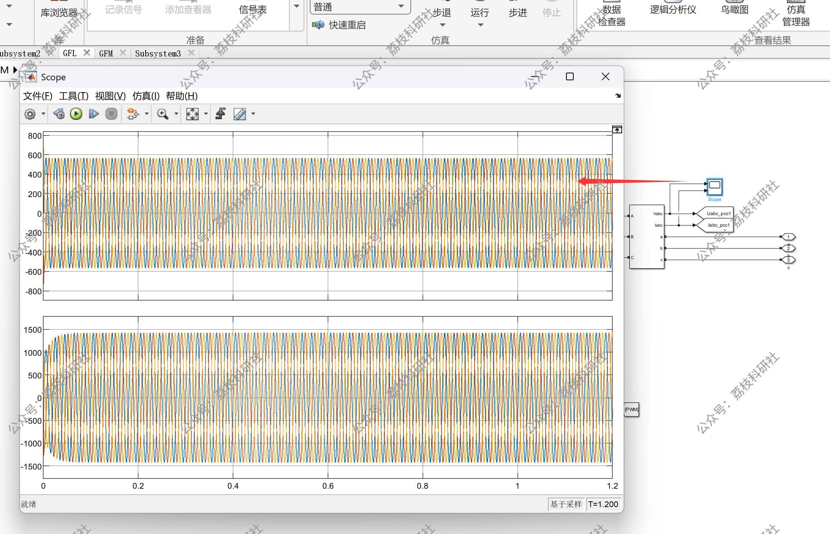This screenshot has height=534, width=830.
Task: Expand the scale axes dropdown arrow
Action: (x=206, y=114)
